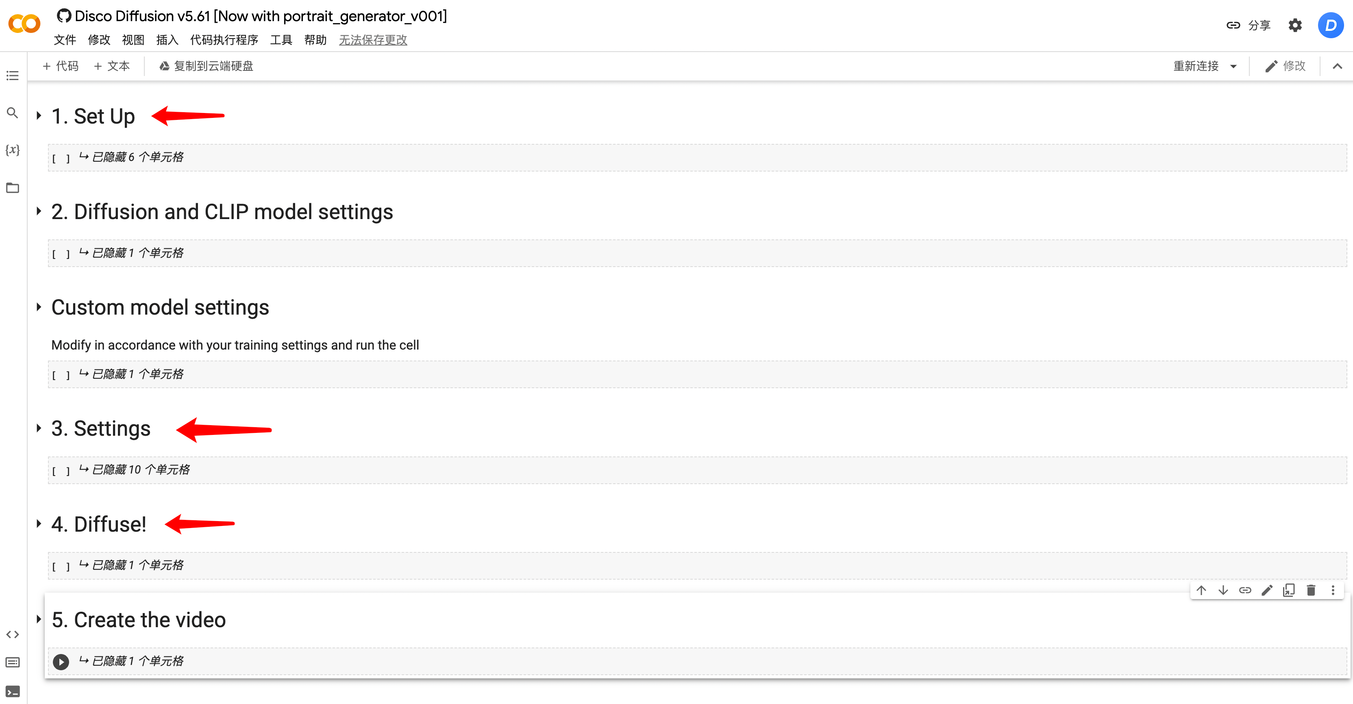Delete the cell with the trash icon

(x=1311, y=590)
